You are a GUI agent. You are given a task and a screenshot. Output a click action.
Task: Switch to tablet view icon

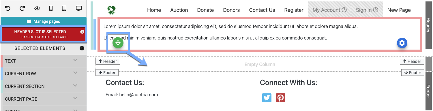tap(65, 8)
